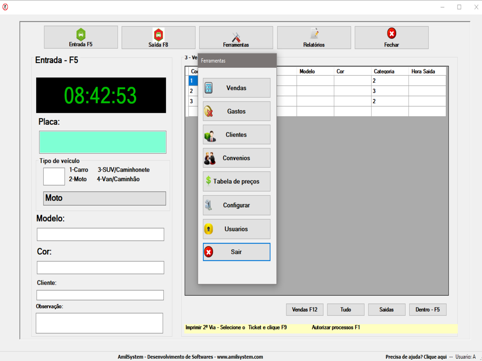
Task: Click Usuario: A status text
Action: click(466, 357)
